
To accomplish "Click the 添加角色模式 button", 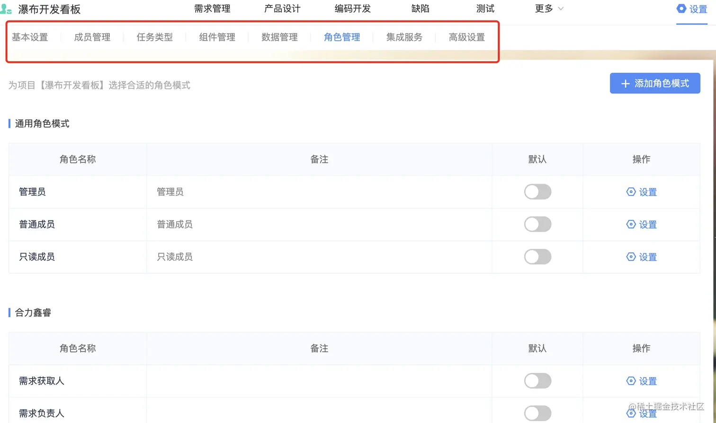I will pos(655,84).
